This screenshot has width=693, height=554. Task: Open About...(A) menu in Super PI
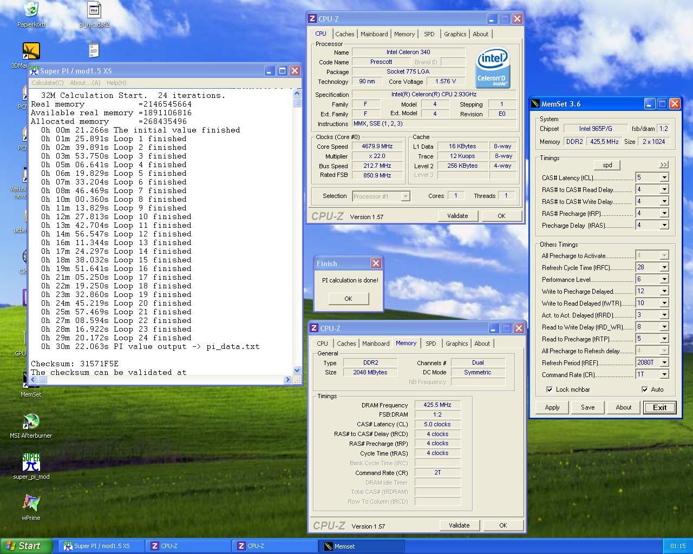click(x=85, y=83)
